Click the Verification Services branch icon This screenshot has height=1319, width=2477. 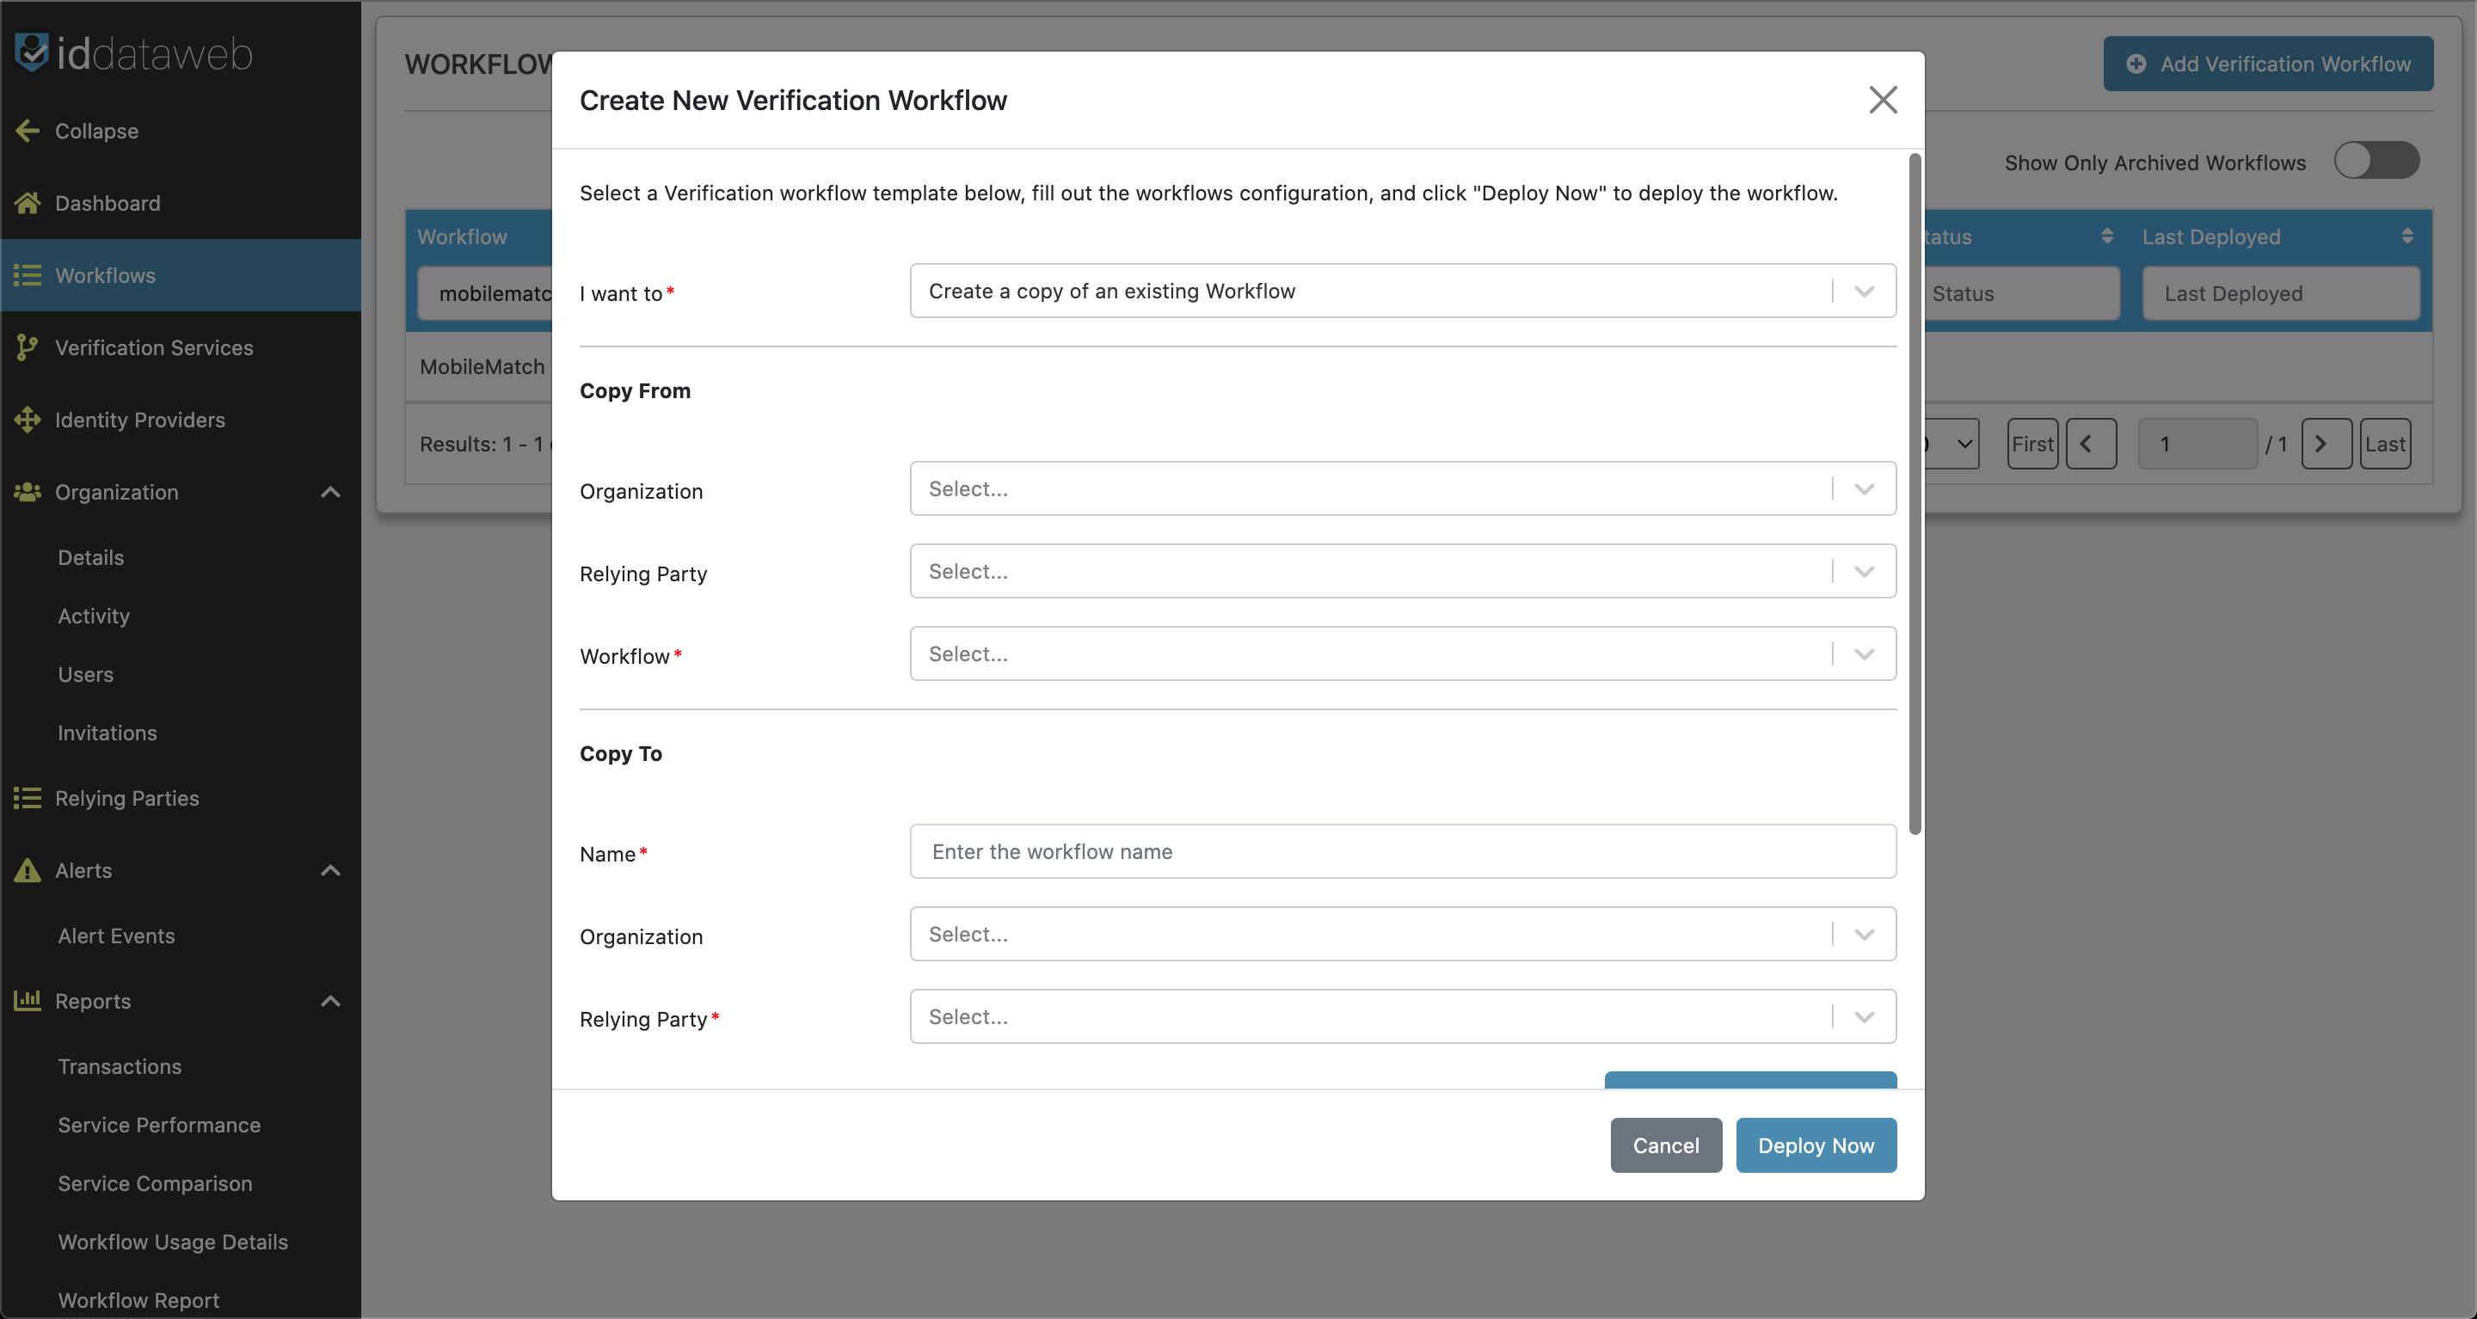click(x=27, y=347)
